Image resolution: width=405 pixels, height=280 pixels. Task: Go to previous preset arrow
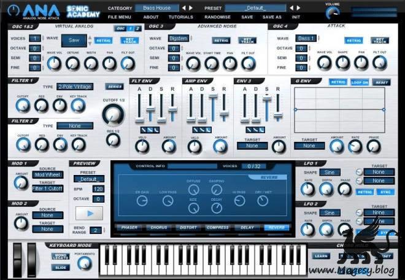(x=291, y=8)
